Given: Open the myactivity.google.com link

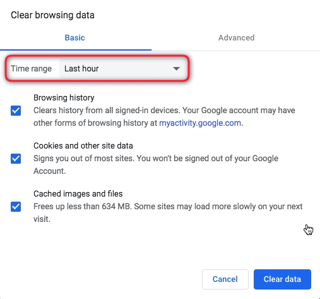Looking at the screenshot, I should click(200, 123).
